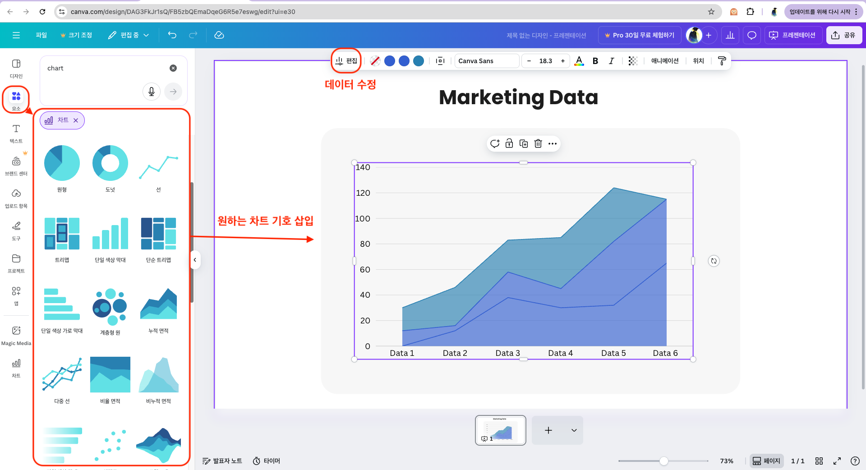Switch to grid view in bottom bar
The width and height of the screenshot is (866, 470).
819,461
